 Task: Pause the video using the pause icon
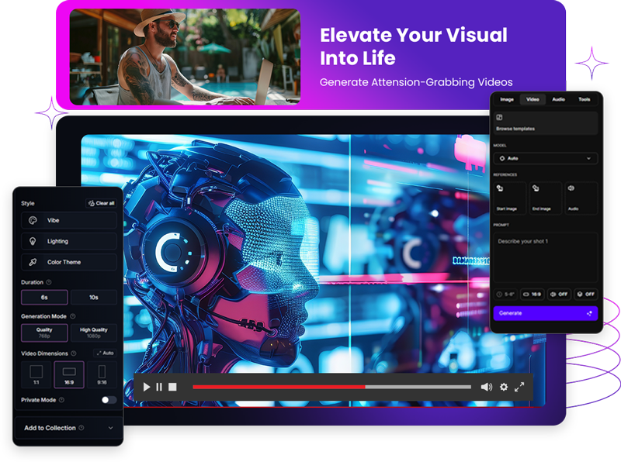159,387
